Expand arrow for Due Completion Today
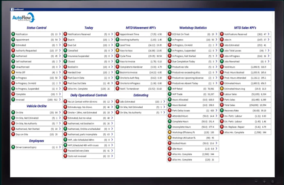This screenshot has width=284, height=185. pos(216,61)
